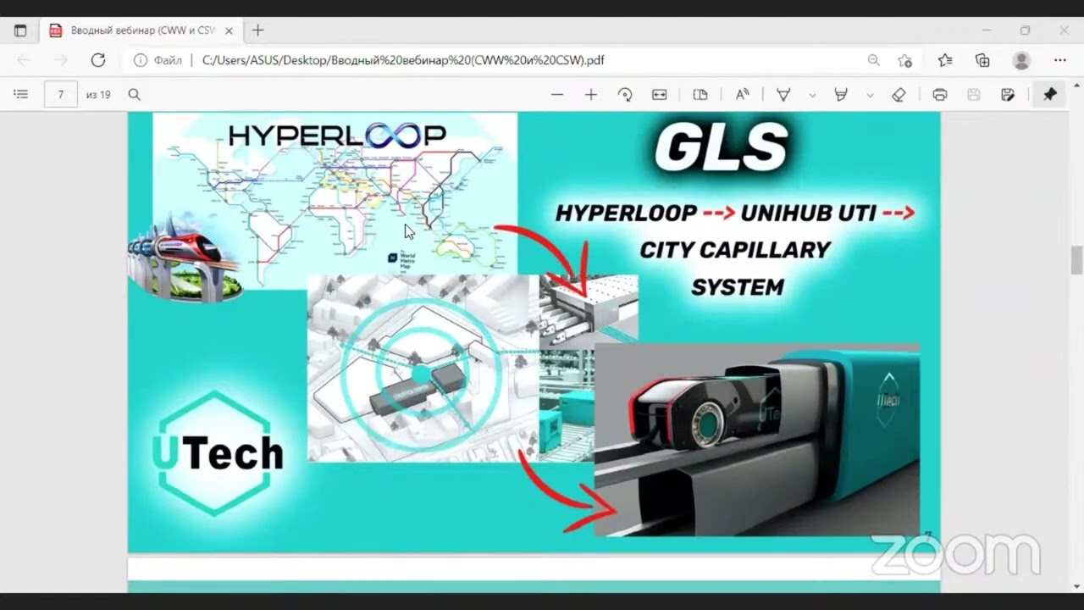View site information Файл icon

(x=140, y=60)
